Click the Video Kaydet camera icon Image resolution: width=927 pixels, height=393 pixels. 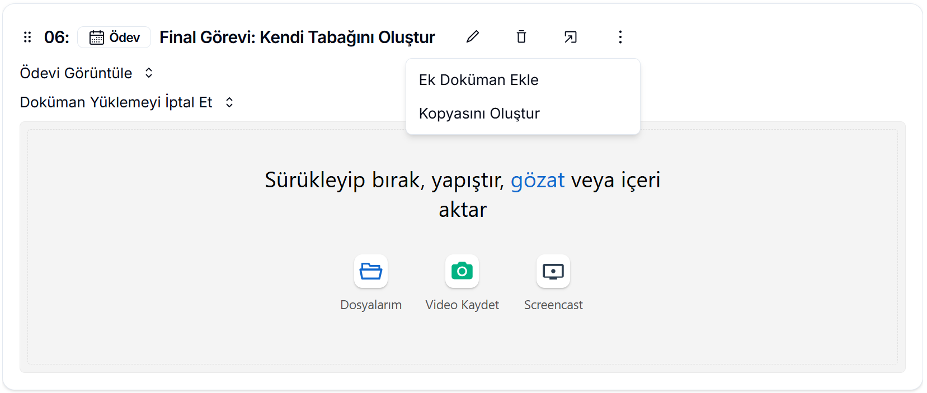pos(462,272)
